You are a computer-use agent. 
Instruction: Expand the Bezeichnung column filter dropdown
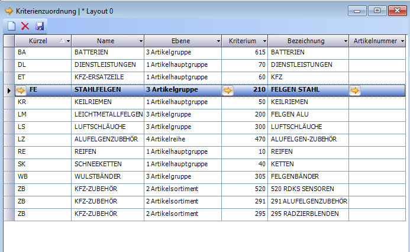pyautogui.click(x=345, y=41)
